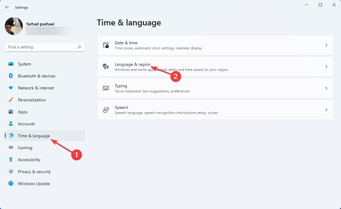Screen dimensions: 341x209
Task: Maximize the Settings window
Action: [x=320, y=5]
